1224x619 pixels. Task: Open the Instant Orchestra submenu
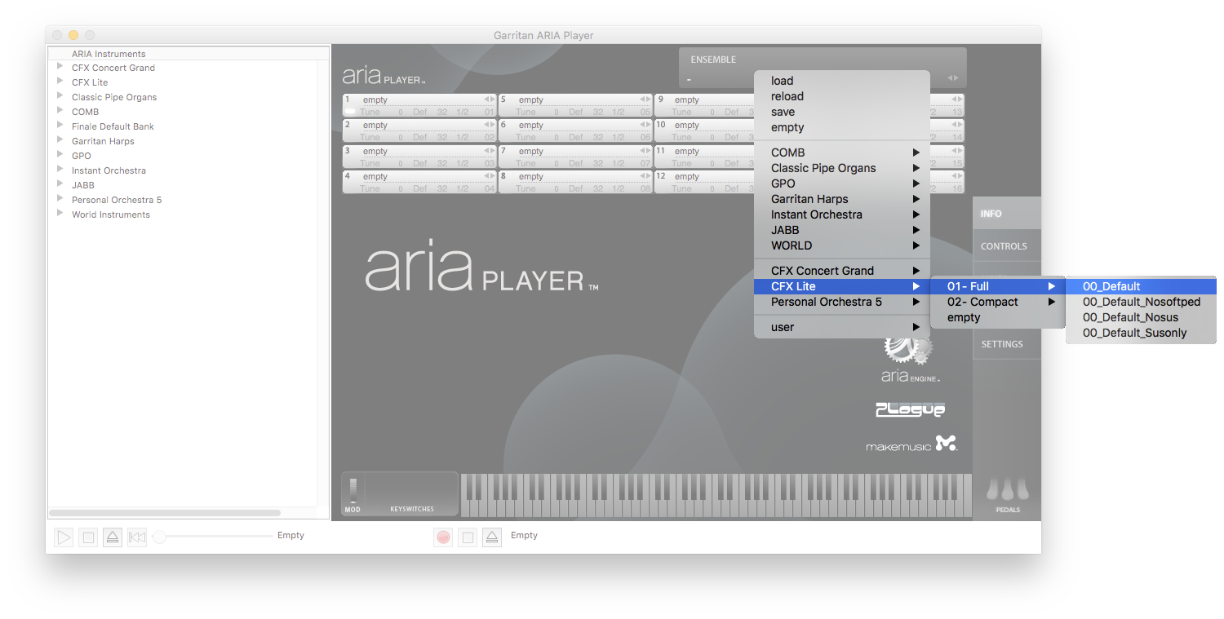coord(842,214)
